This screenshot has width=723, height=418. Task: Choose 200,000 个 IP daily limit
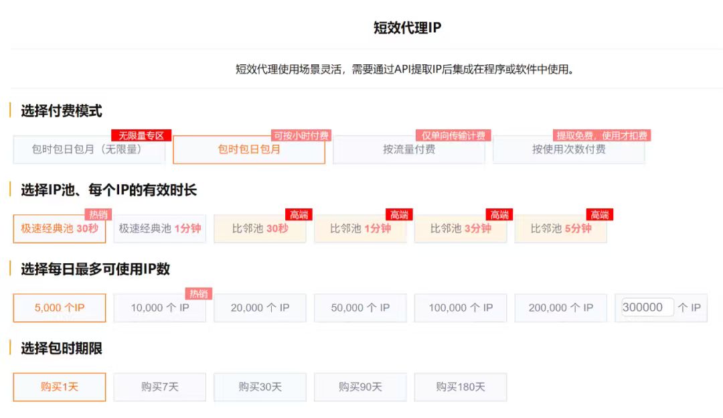click(x=561, y=308)
